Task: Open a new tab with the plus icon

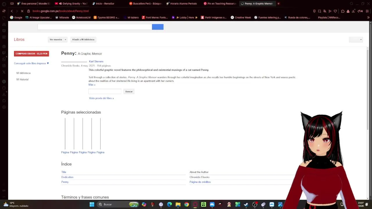Action: pyautogui.click(x=278, y=4)
